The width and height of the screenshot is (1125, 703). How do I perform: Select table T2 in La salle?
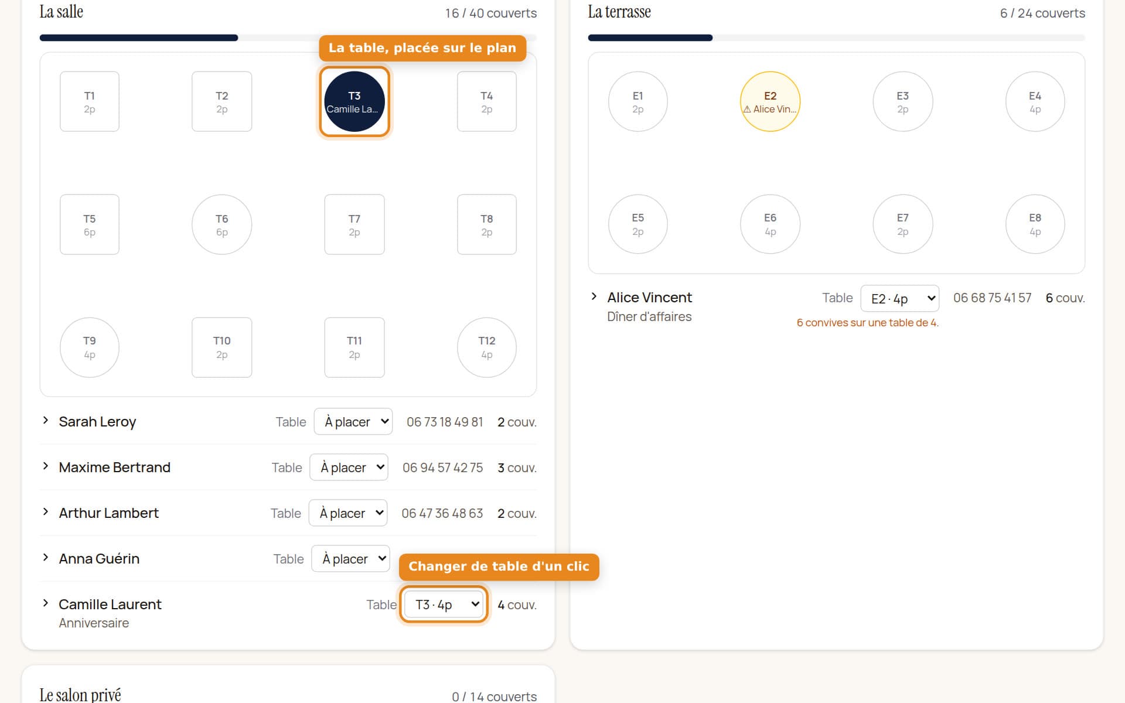point(222,101)
